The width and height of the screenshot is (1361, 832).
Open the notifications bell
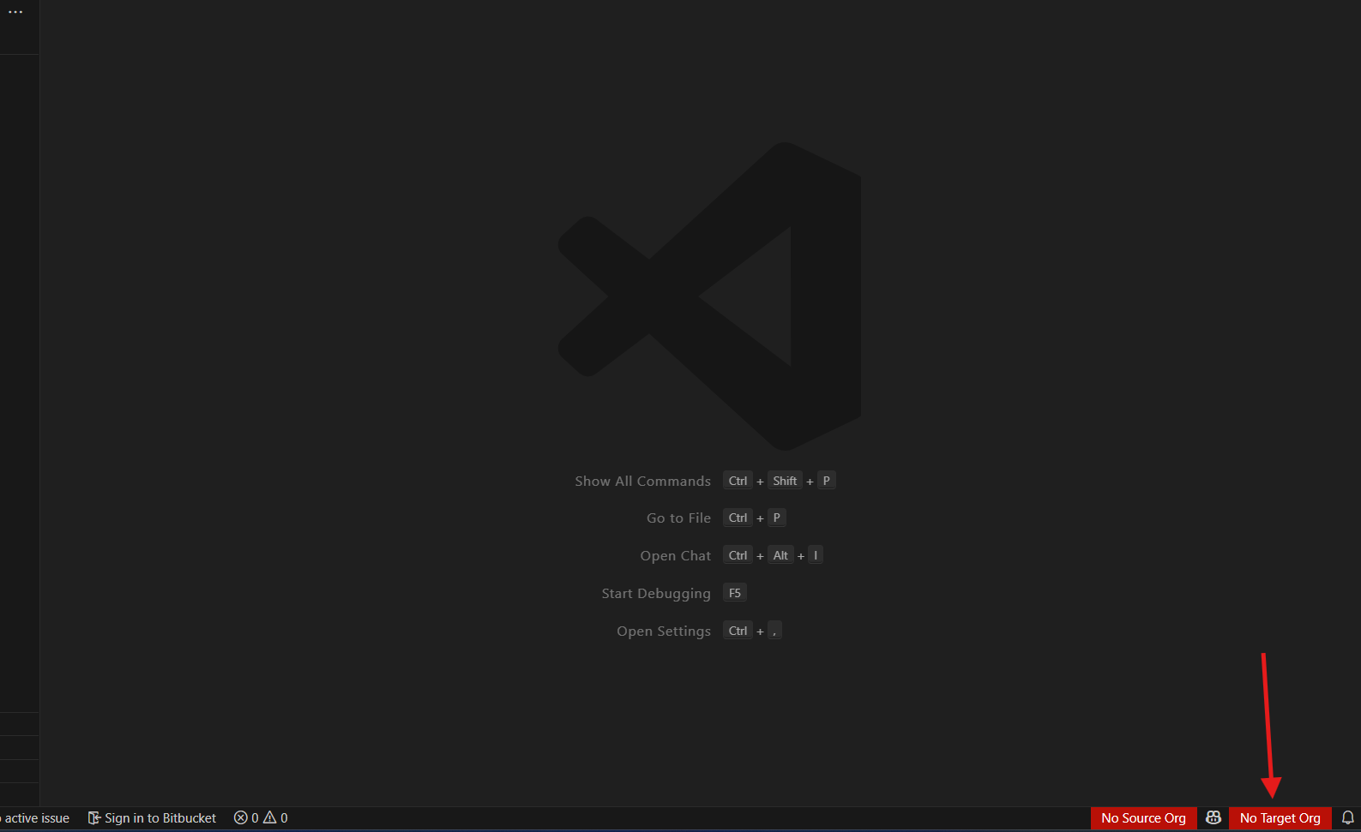pyautogui.click(x=1347, y=818)
